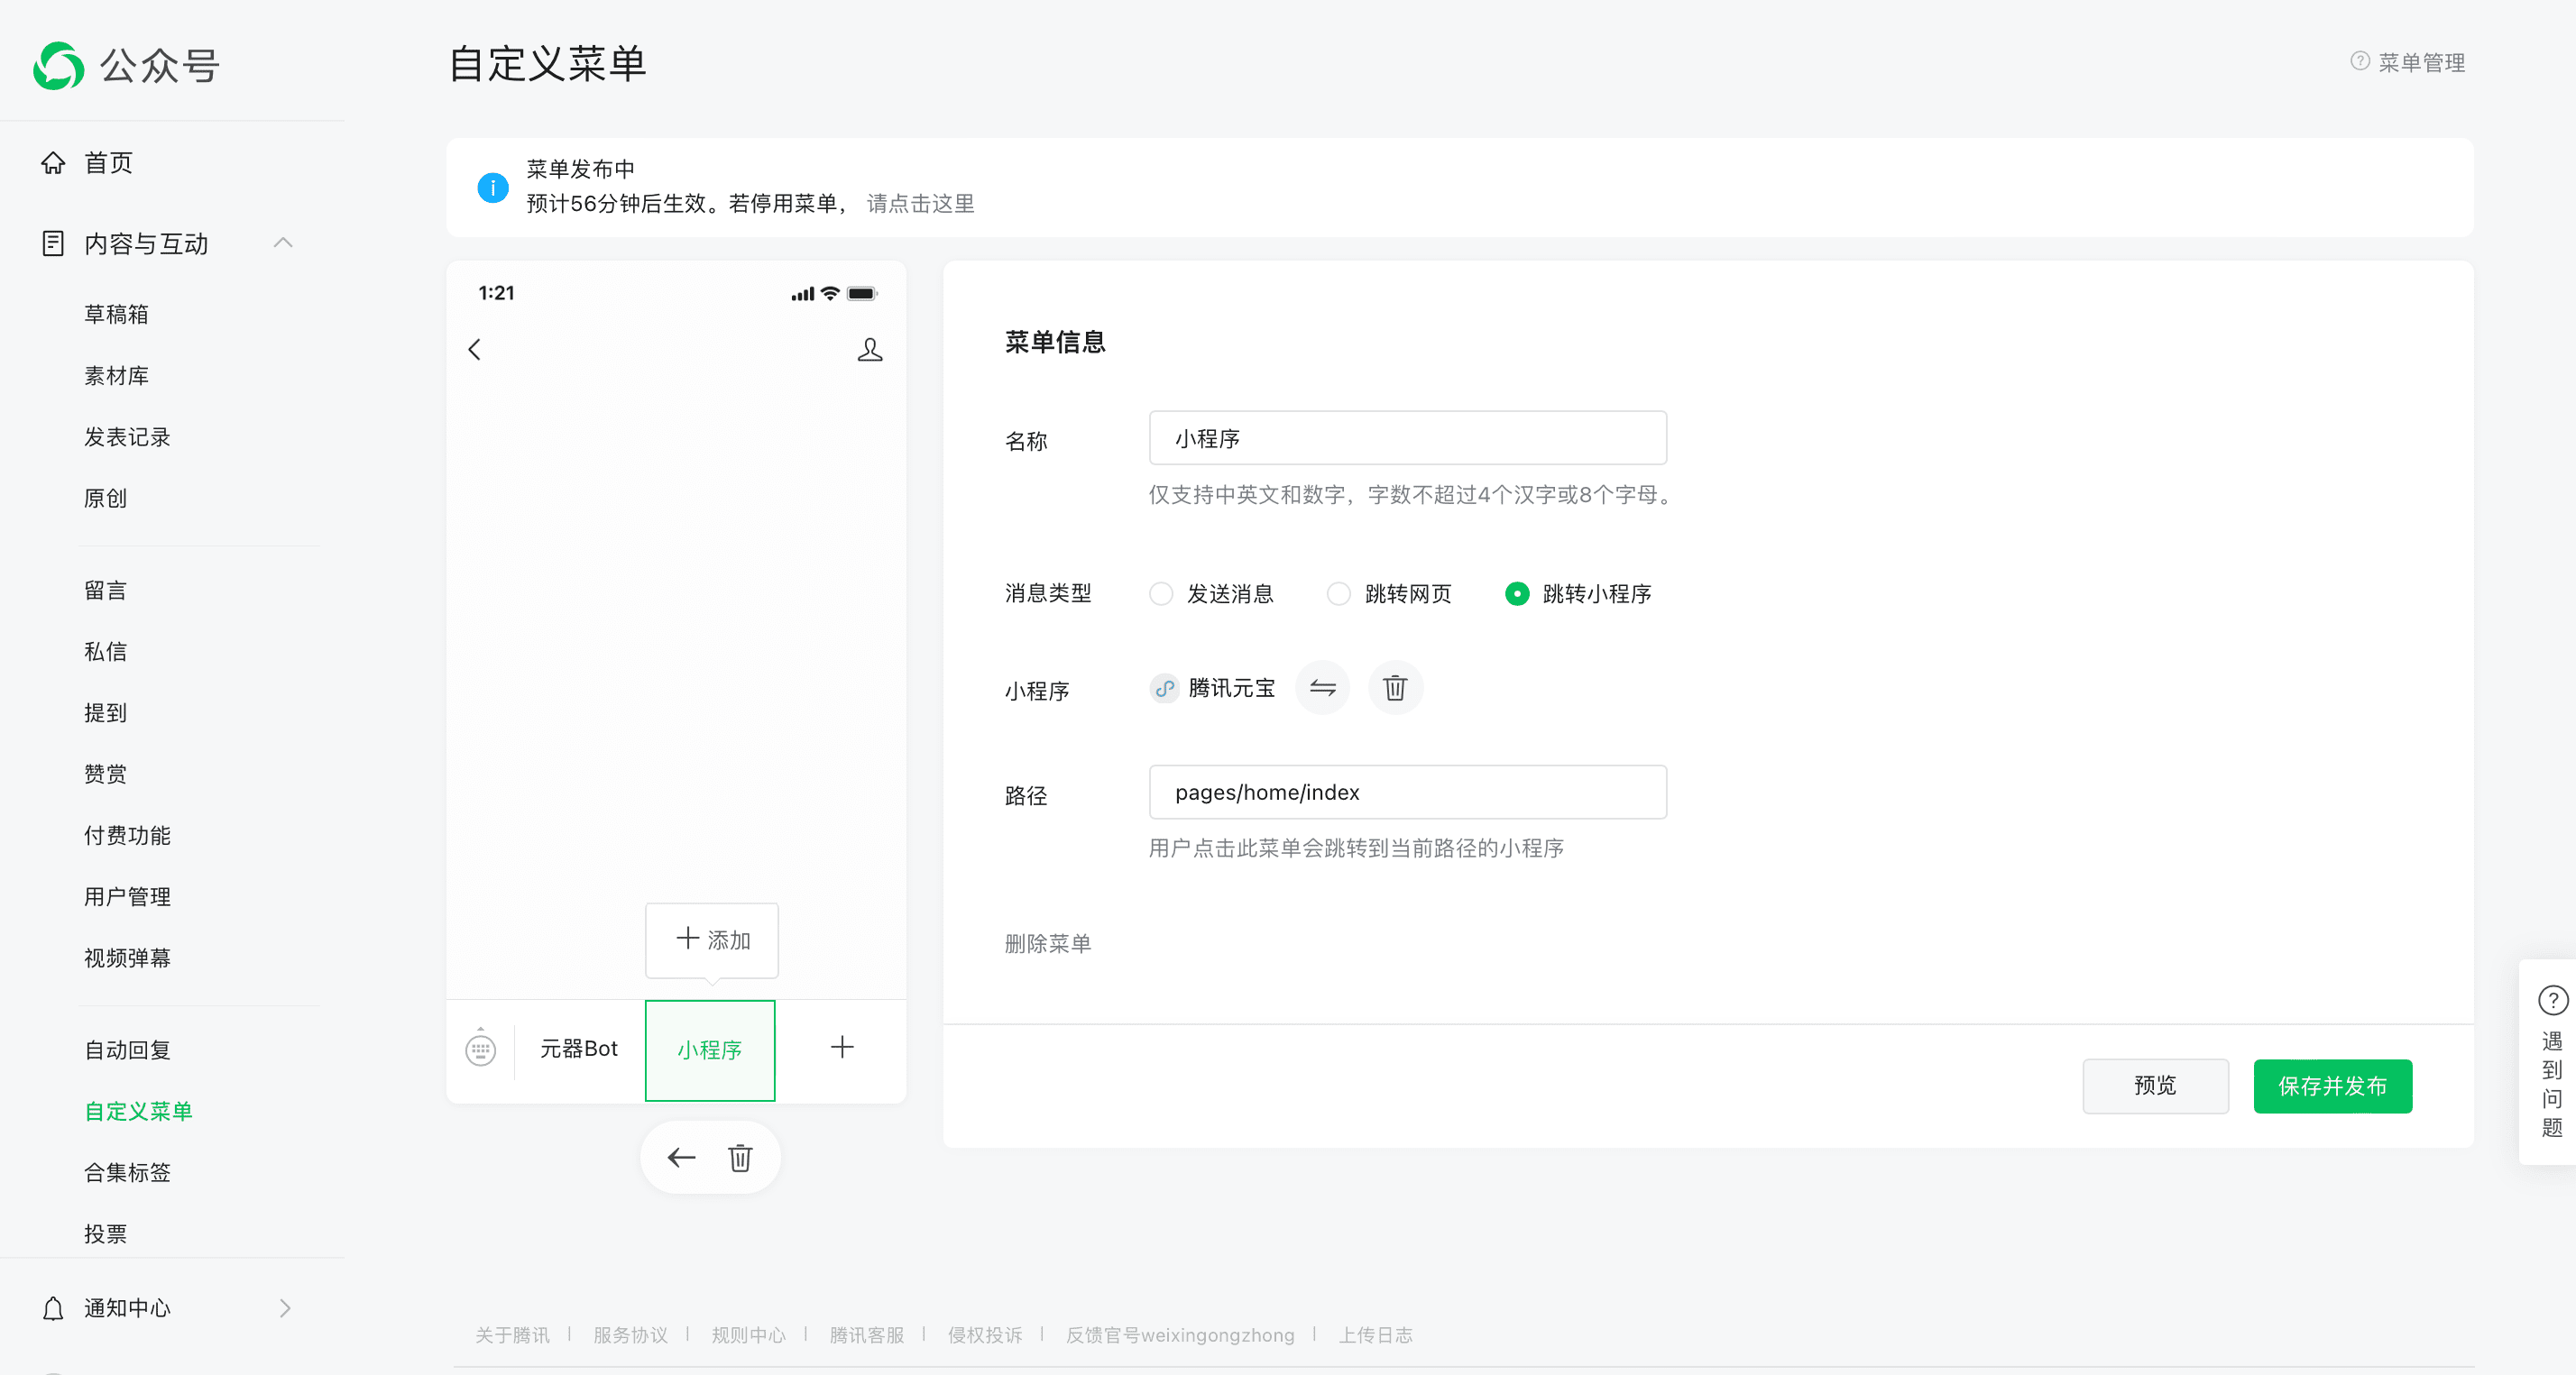Open 投票 in the sidebar
2576x1375 pixels.
coord(105,1234)
